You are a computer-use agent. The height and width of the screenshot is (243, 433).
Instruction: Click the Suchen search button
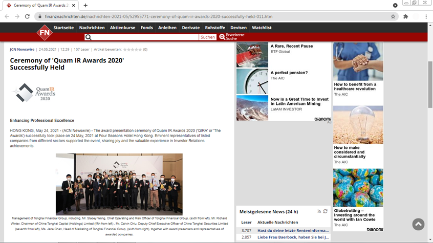click(208, 37)
